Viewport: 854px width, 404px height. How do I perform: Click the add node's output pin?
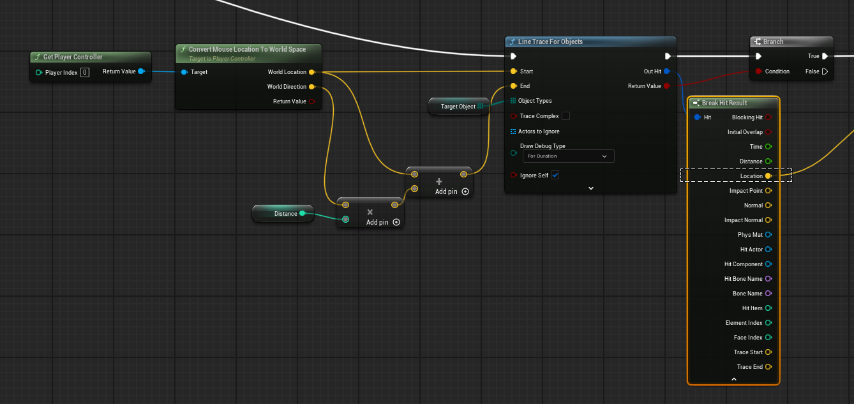click(x=463, y=174)
